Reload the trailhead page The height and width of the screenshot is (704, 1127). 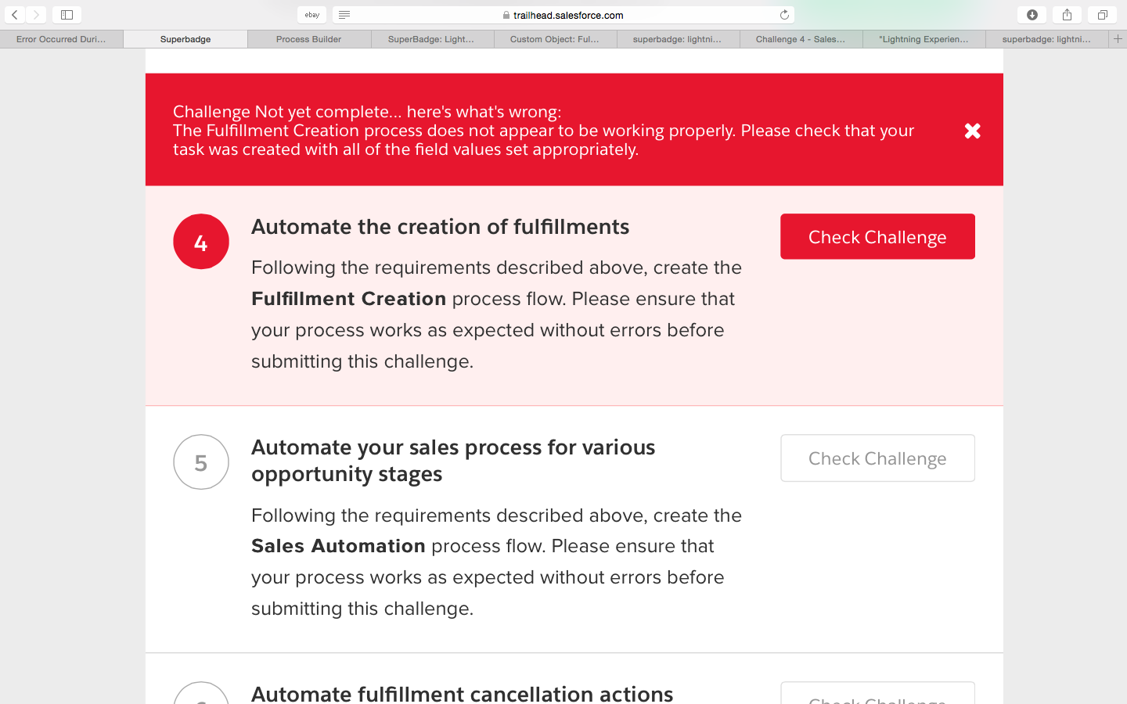pos(784,15)
